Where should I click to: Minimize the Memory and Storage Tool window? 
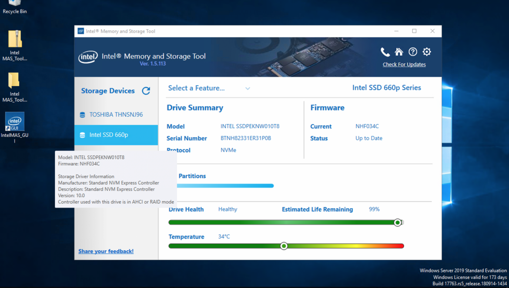click(x=396, y=31)
